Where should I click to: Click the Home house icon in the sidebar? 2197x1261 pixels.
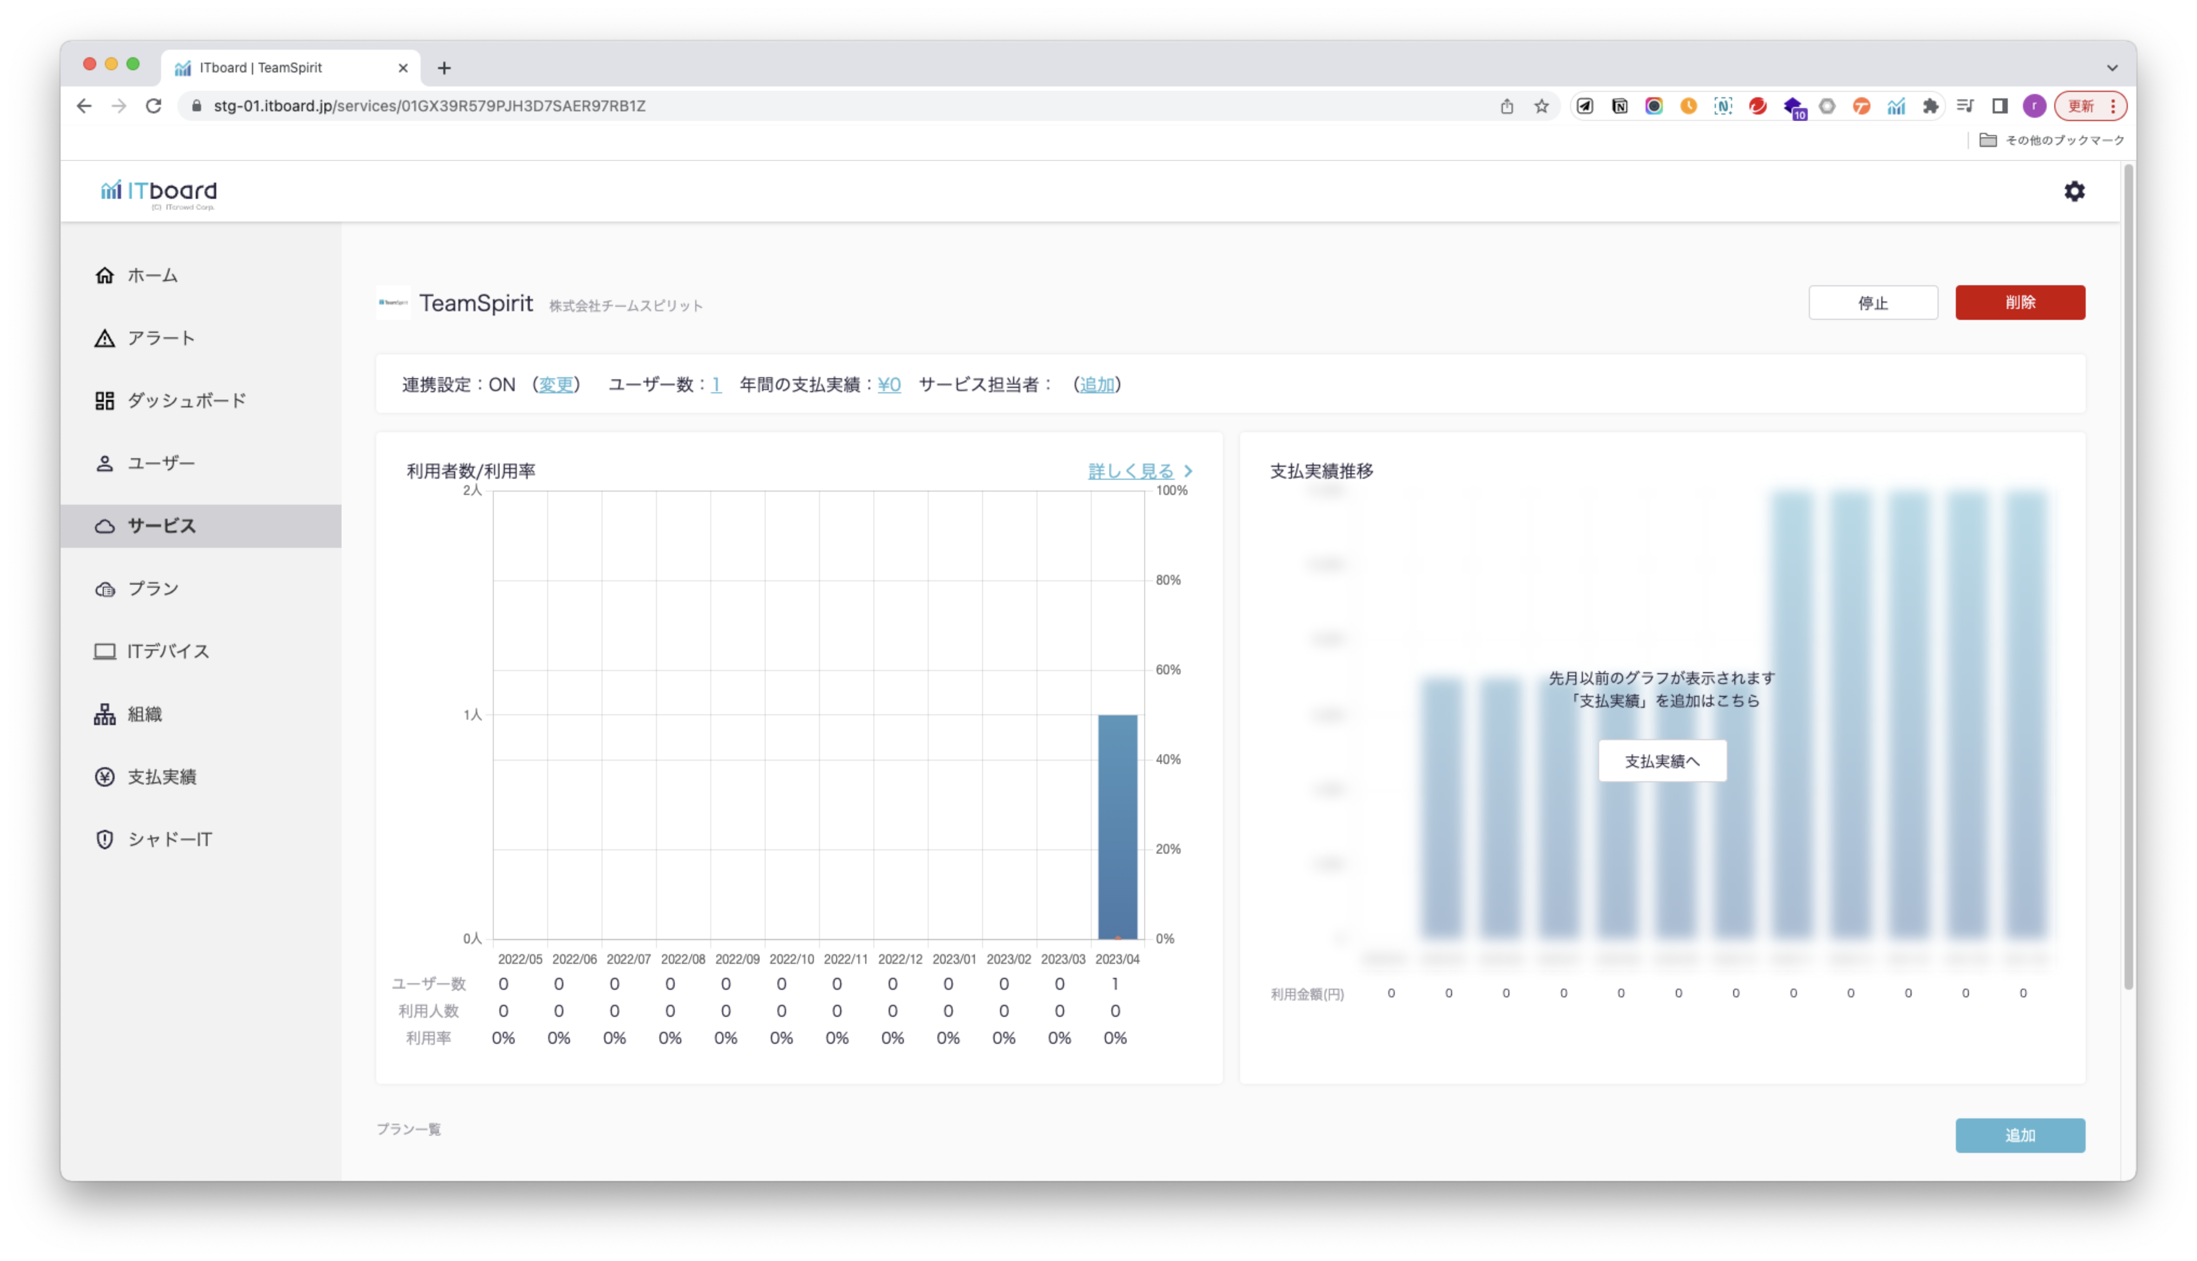click(105, 276)
